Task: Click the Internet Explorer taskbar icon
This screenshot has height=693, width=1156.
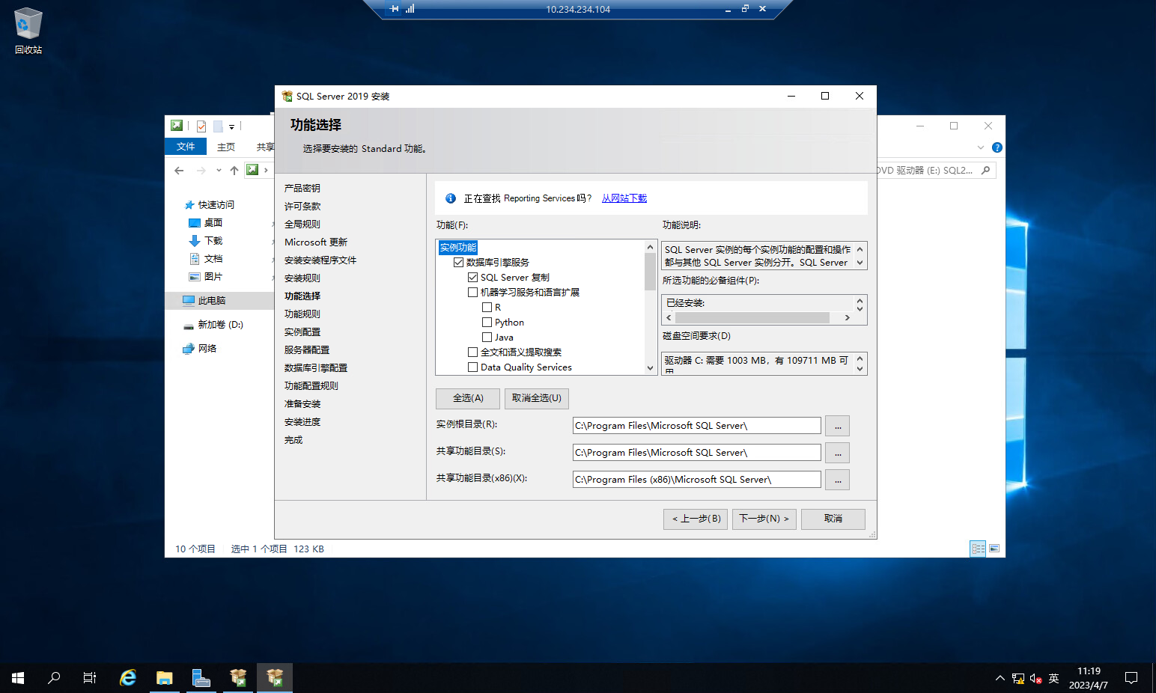Action: 128,678
